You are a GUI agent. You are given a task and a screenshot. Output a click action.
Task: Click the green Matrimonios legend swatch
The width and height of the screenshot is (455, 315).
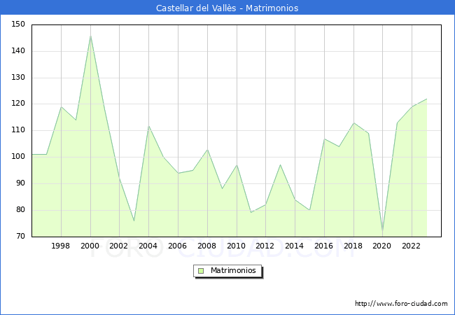[201, 271]
